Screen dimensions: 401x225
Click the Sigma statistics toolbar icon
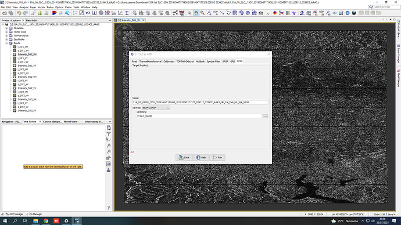[x=127, y=13]
